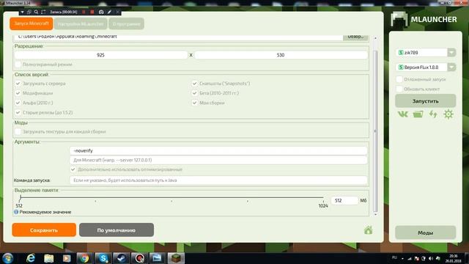The width and height of the screenshot is (469, 264).
Task: Click the info icon next to Рекомендуемое значение
Action: 16,212
